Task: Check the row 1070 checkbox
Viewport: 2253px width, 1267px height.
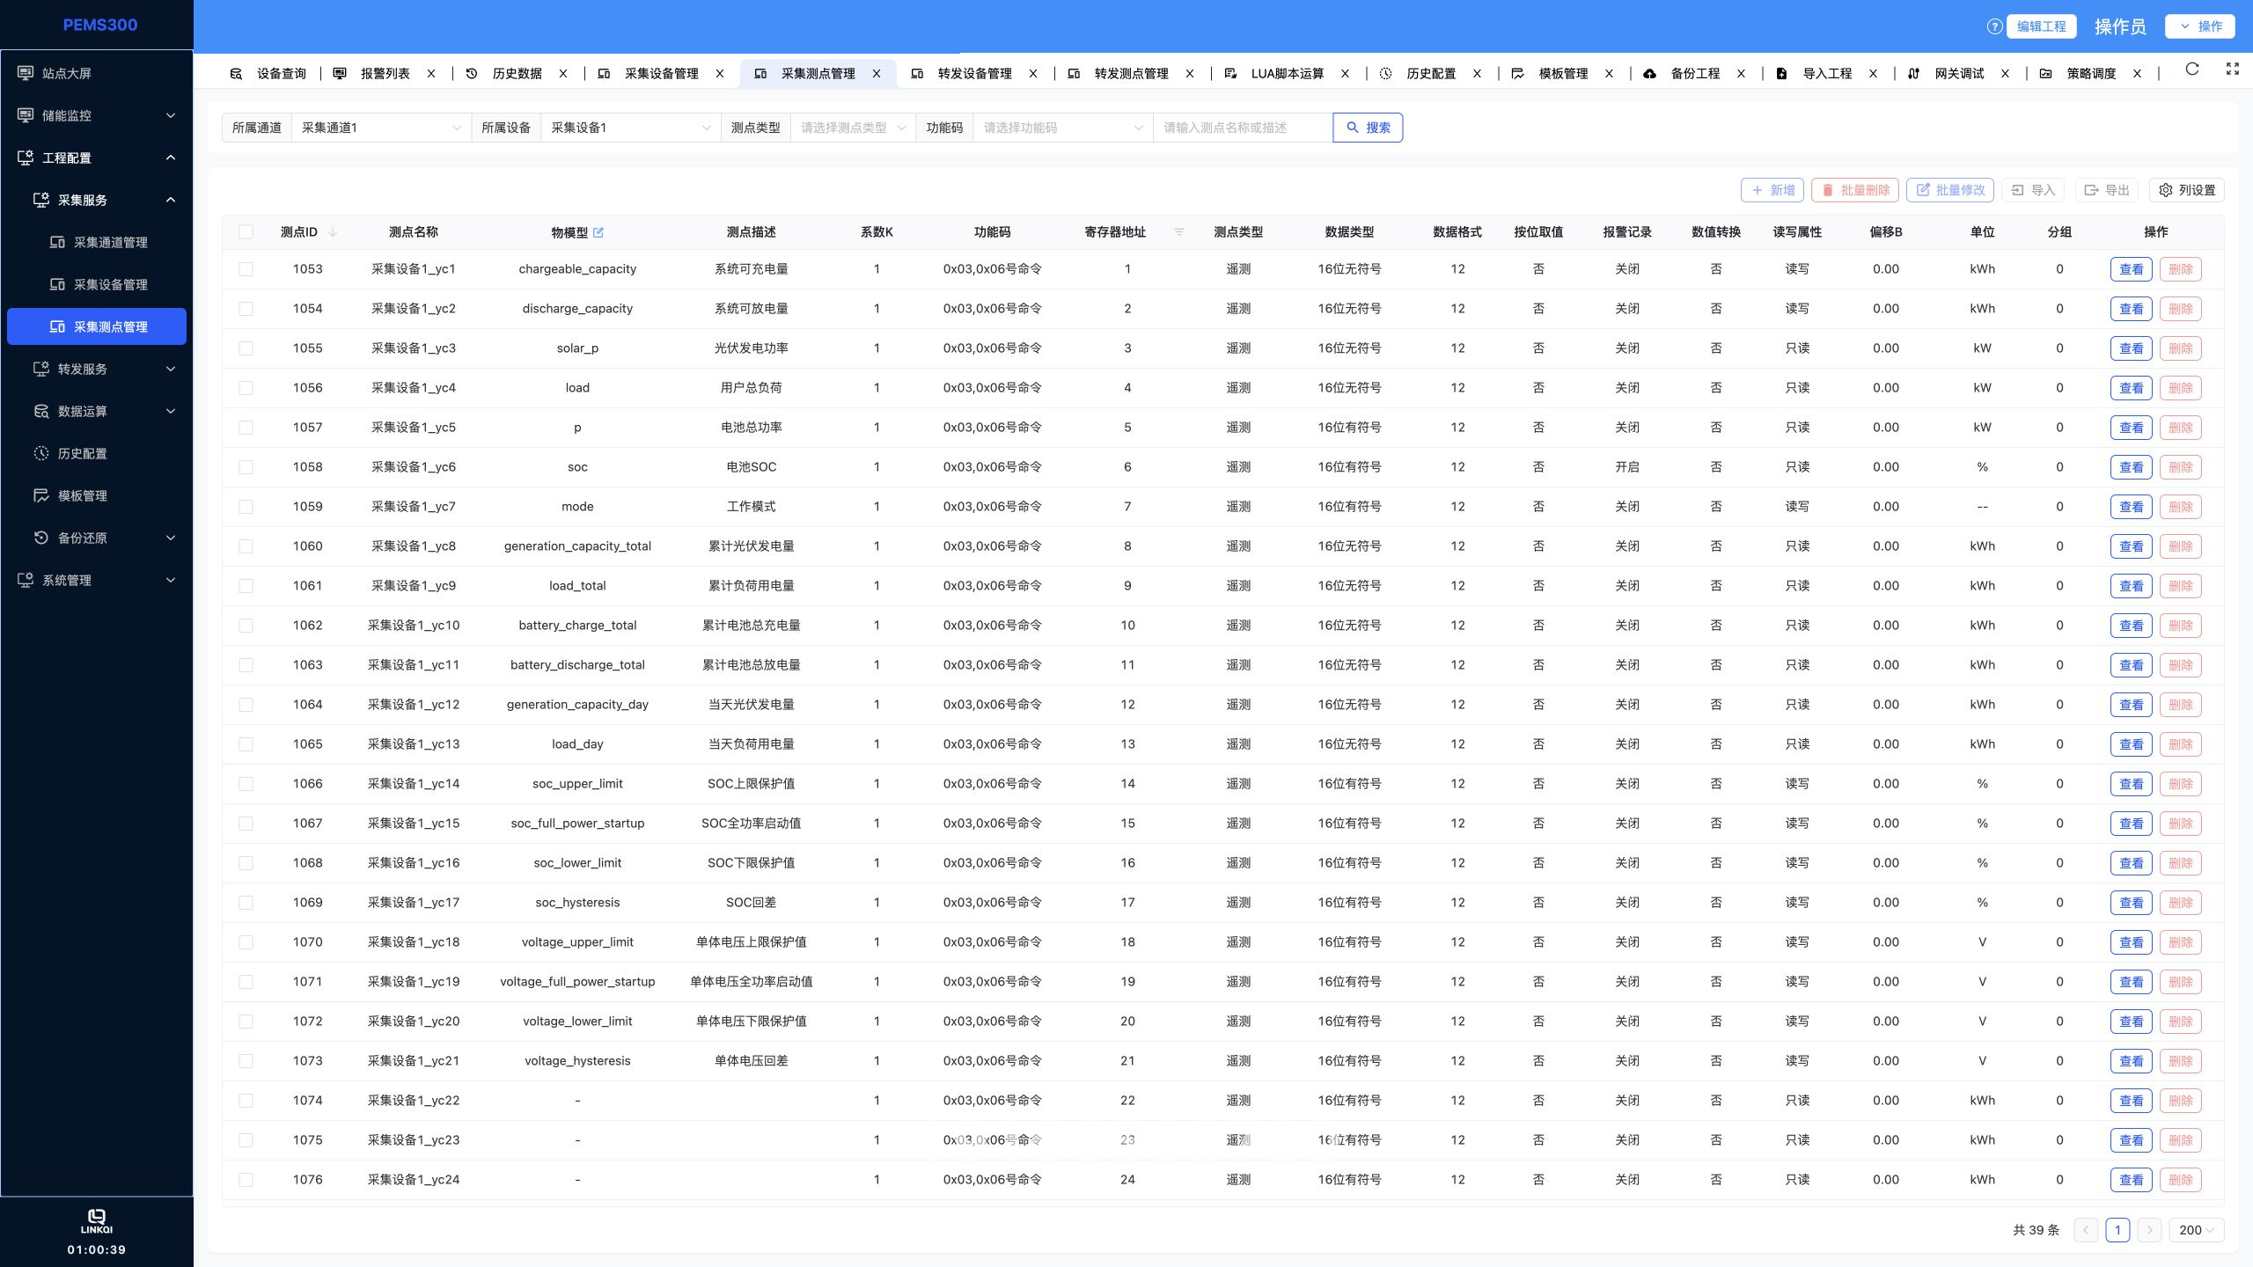Action: click(246, 942)
